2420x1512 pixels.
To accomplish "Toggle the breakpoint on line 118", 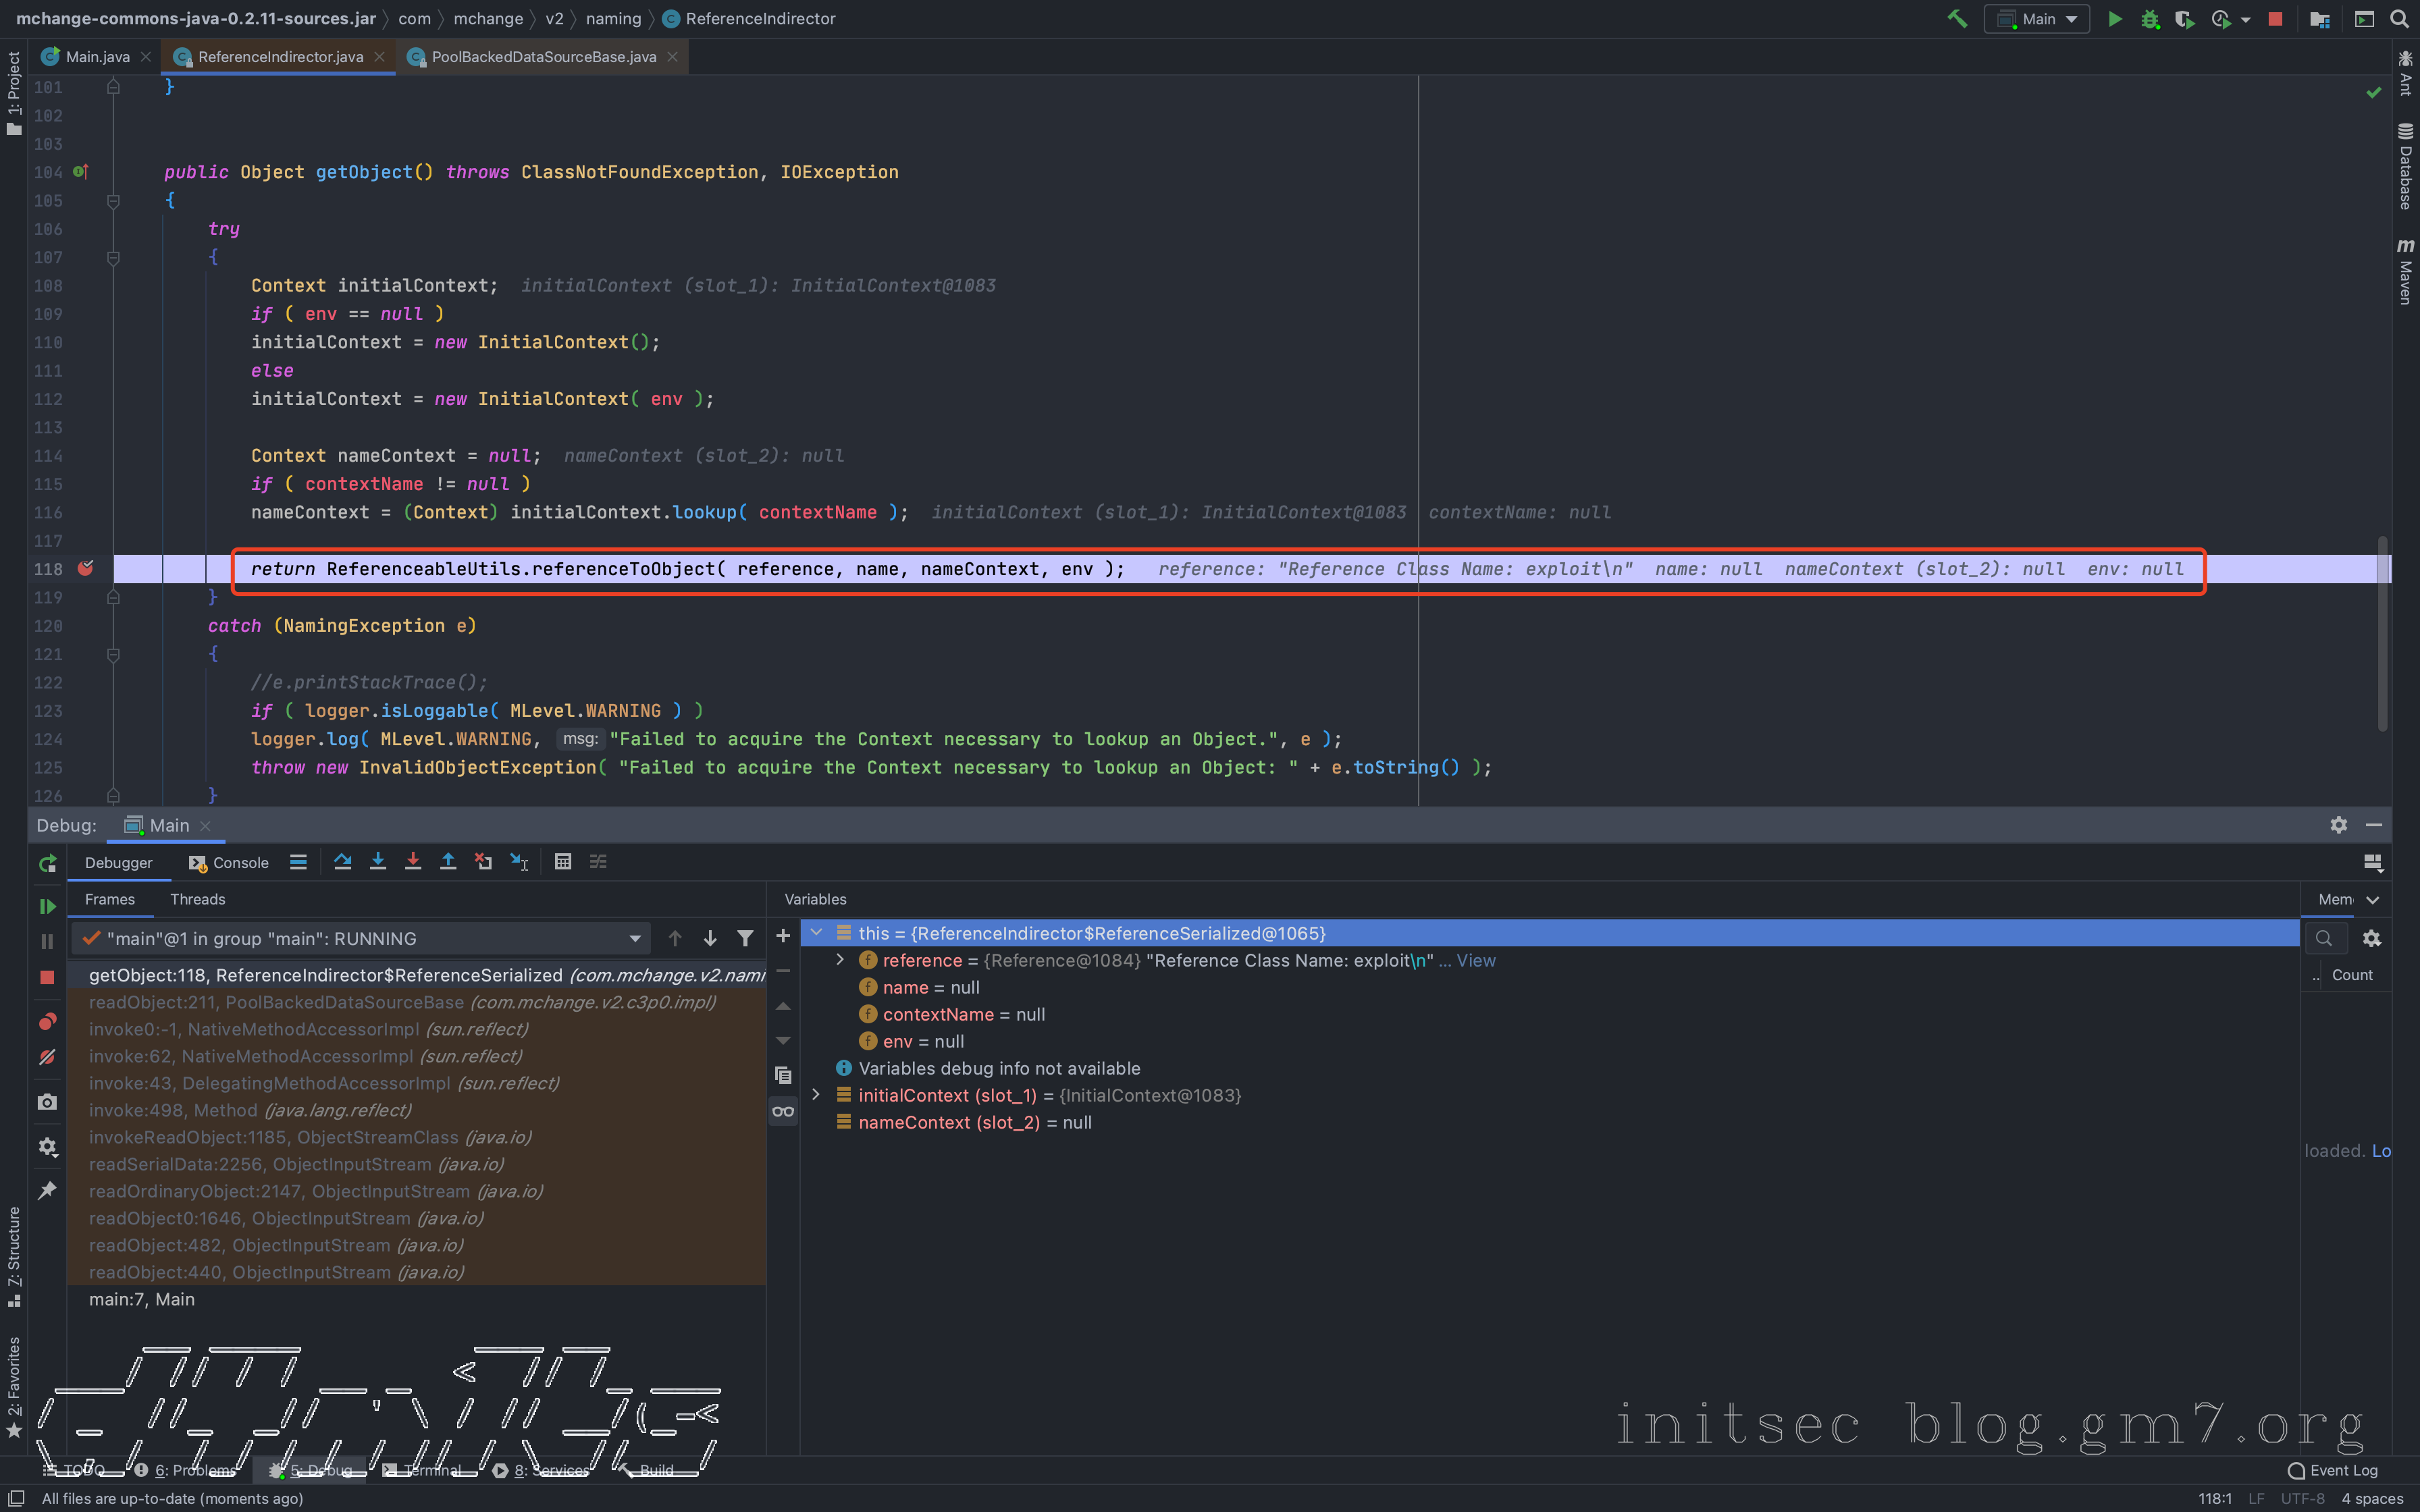I will (86, 568).
